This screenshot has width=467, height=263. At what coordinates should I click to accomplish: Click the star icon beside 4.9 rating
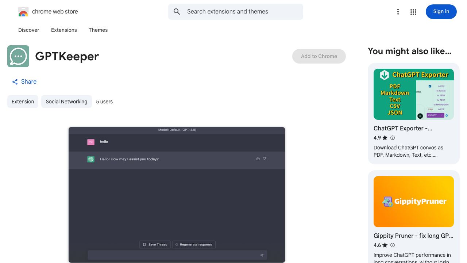(x=385, y=138)
